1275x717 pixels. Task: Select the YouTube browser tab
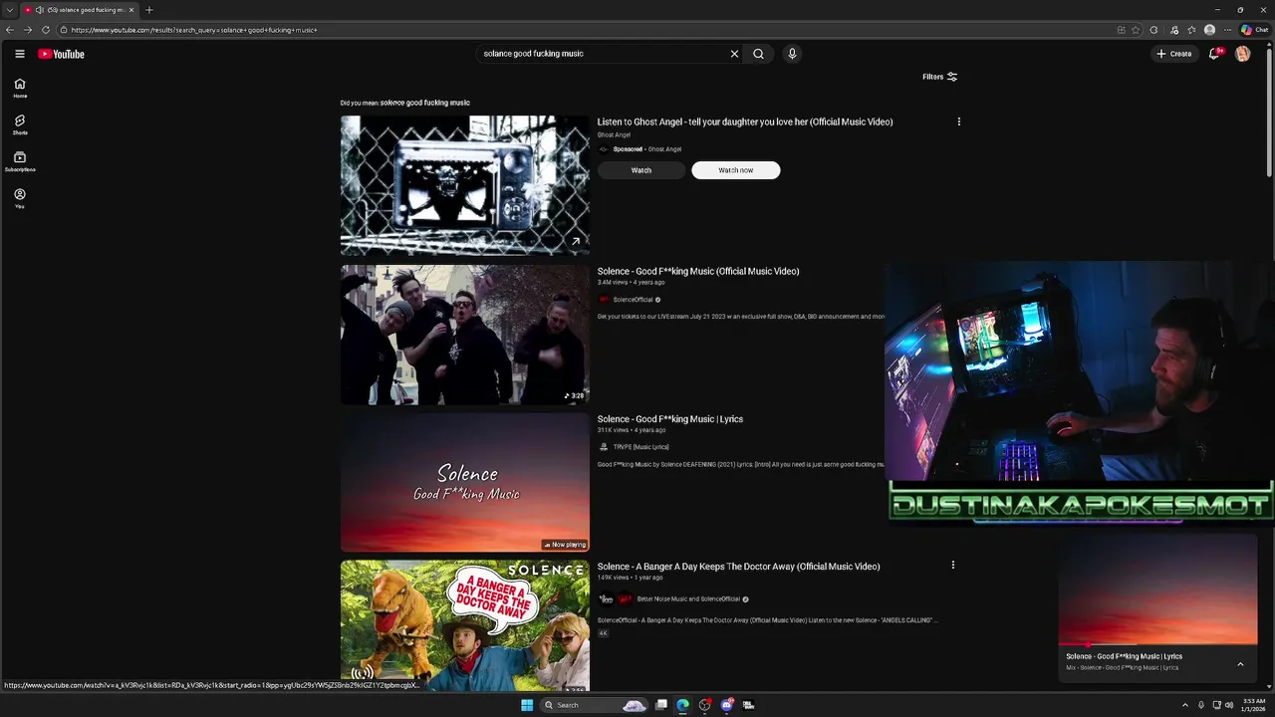click(79, 10)
